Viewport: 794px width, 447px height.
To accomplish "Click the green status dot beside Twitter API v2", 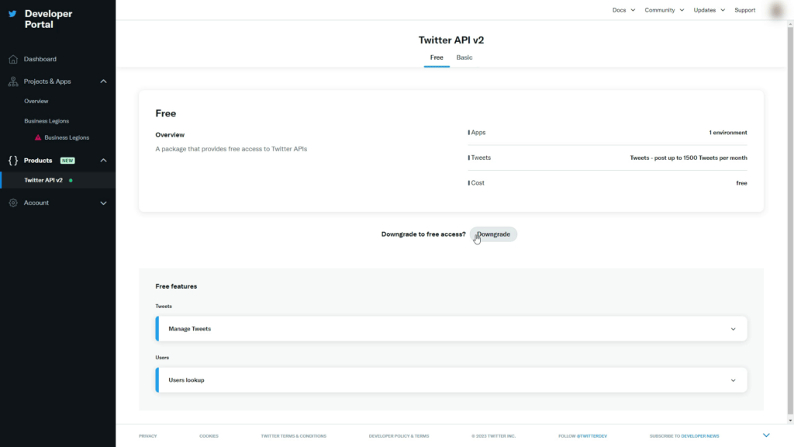I will tap(71, 178).
